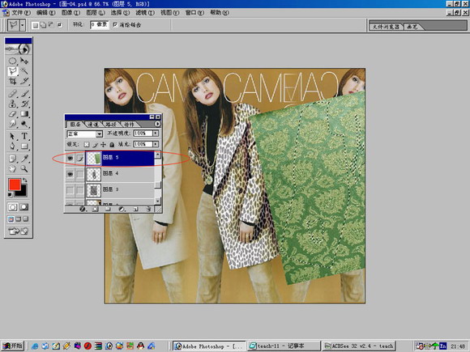Viewport: 470px width, 352px height.
Task: Toggle link box beside layer 4
Action: pyautogui.click(x=79, y=174)
